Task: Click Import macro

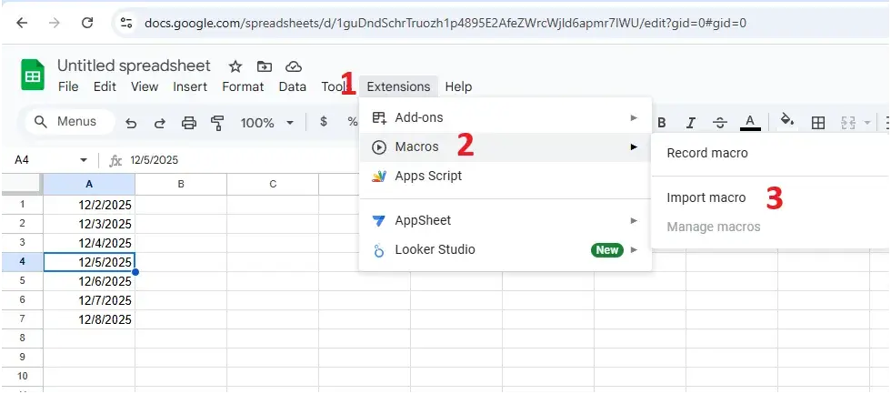Action: (706, 197)
